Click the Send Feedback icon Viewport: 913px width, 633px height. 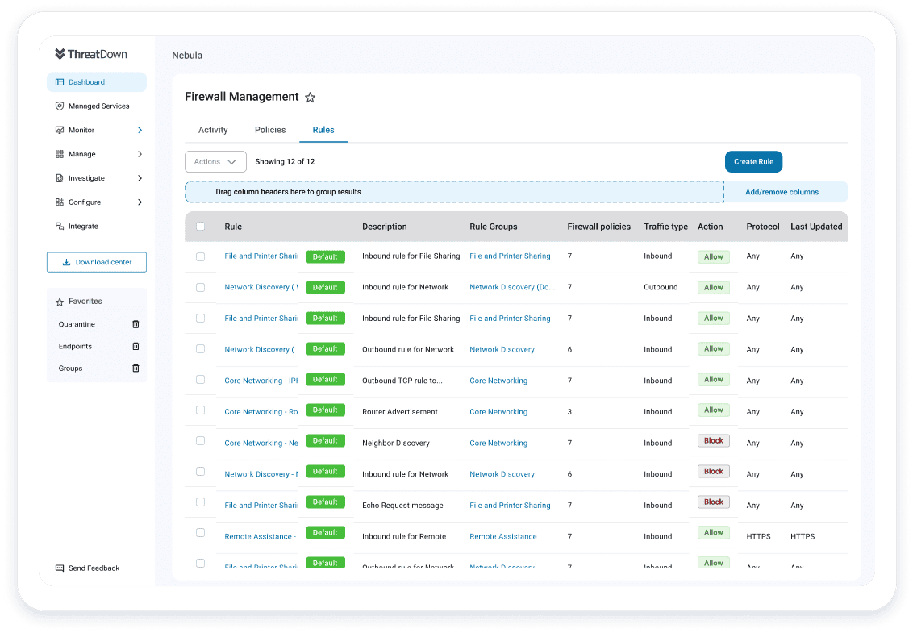click(x=60, y=568)
